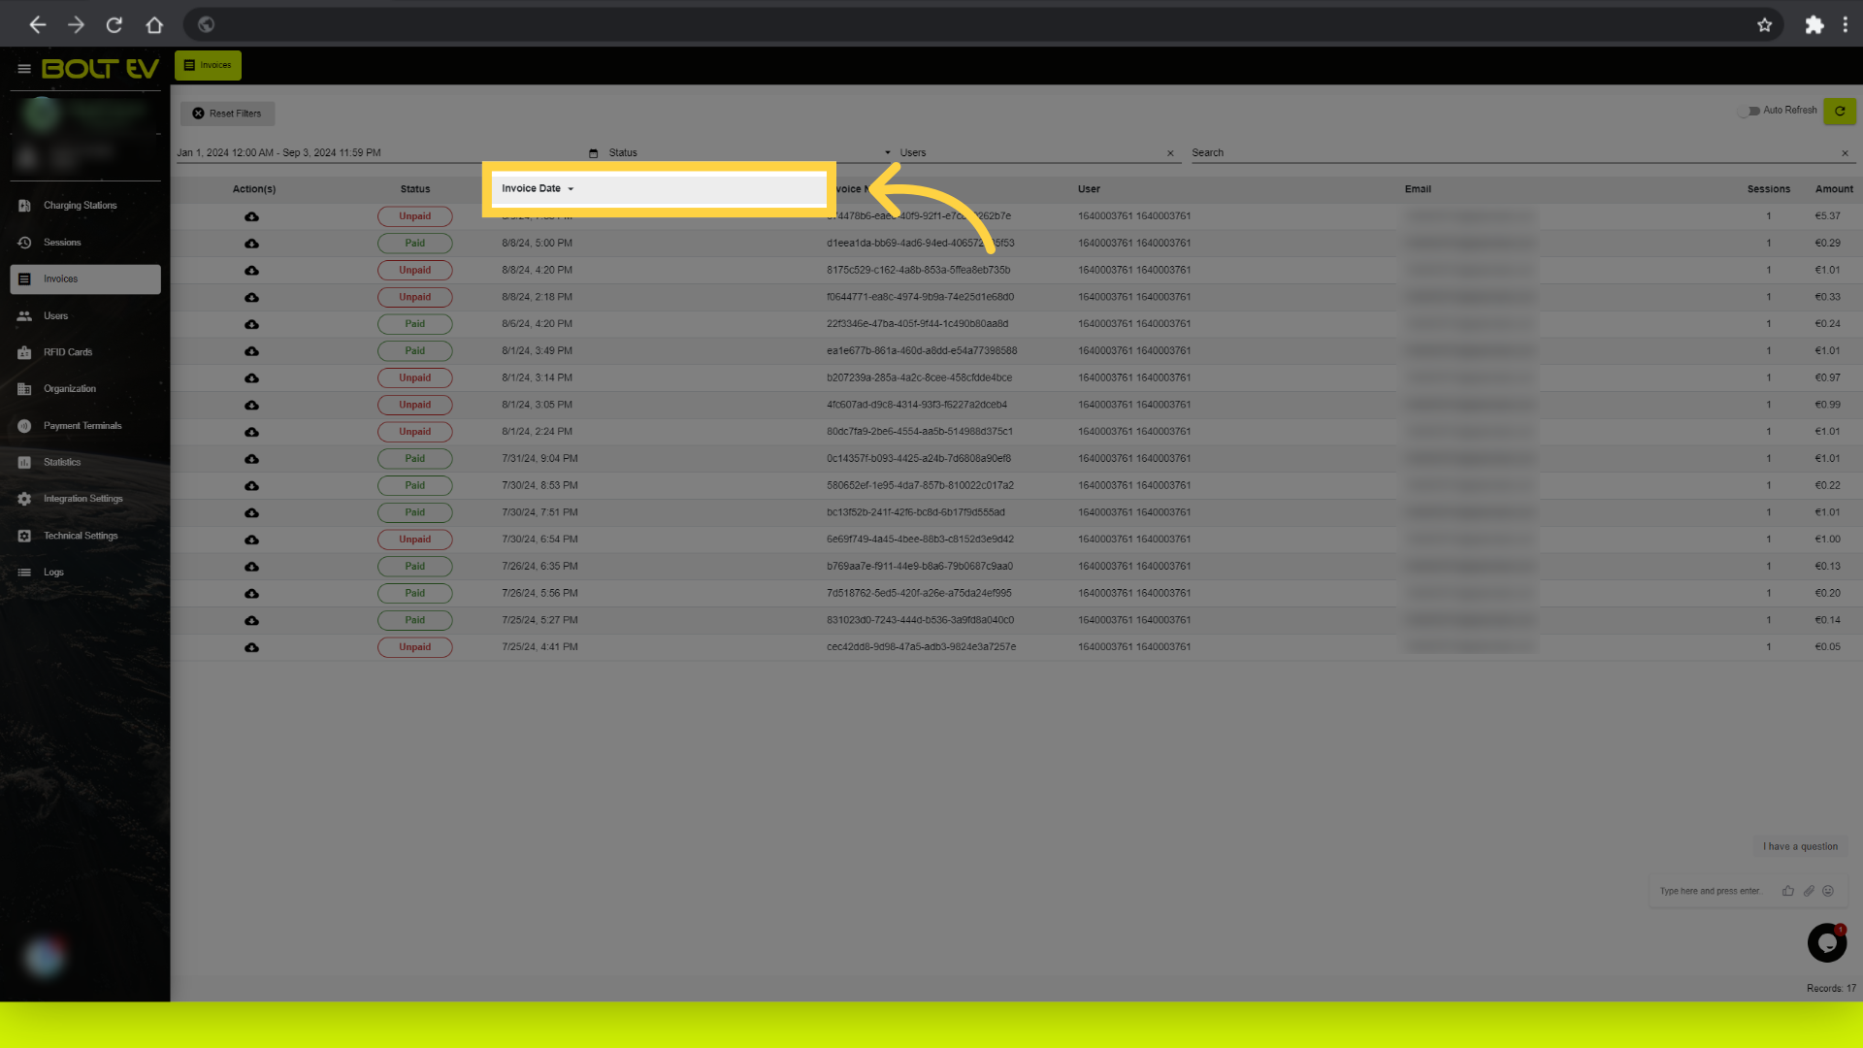Open the chat bubble widget icon

point(1826,942)
